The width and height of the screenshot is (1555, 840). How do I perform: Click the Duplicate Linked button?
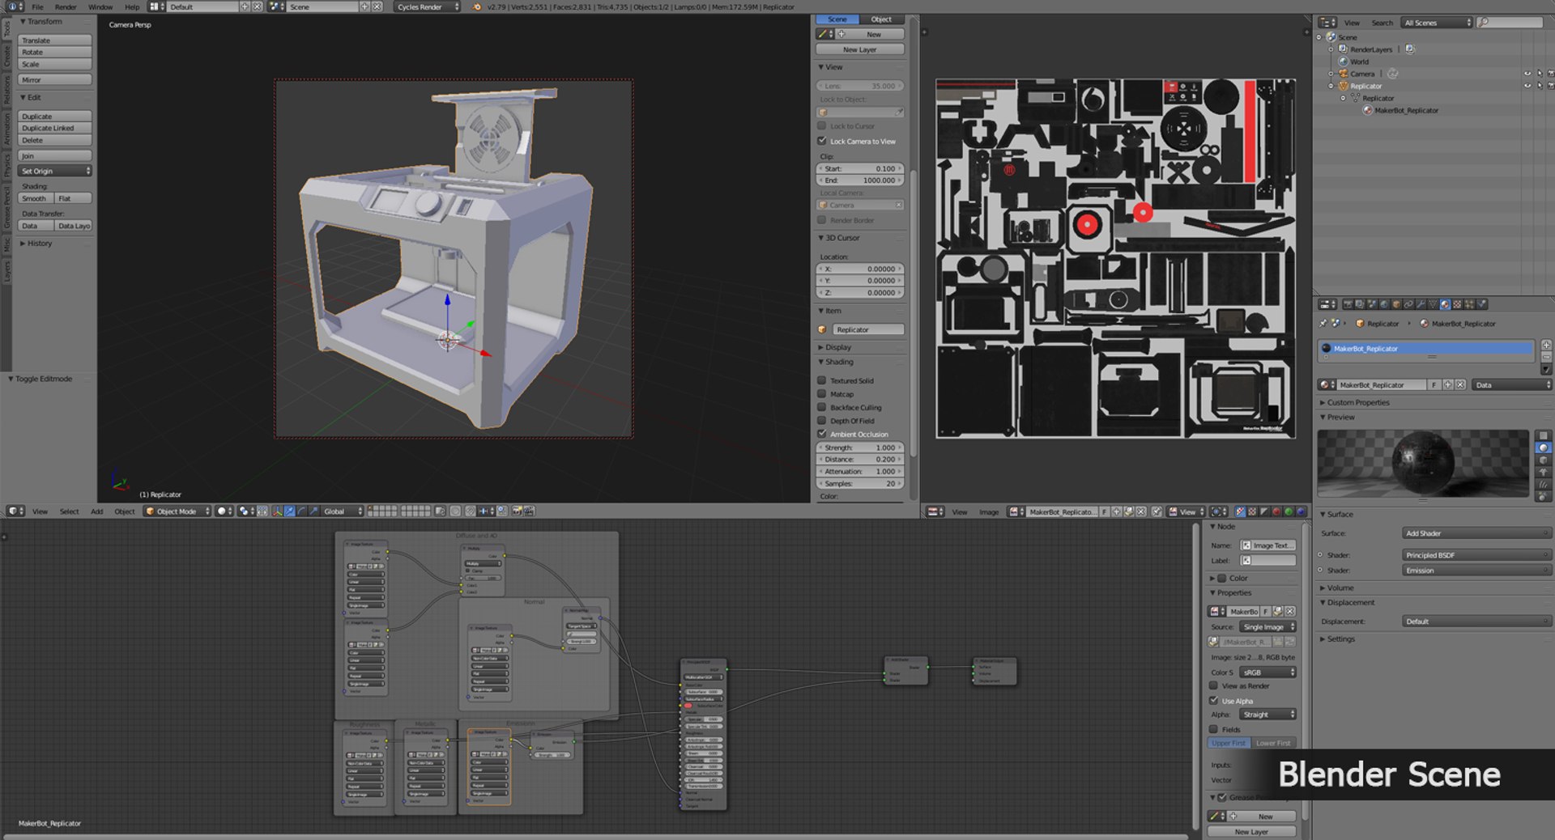55,128
